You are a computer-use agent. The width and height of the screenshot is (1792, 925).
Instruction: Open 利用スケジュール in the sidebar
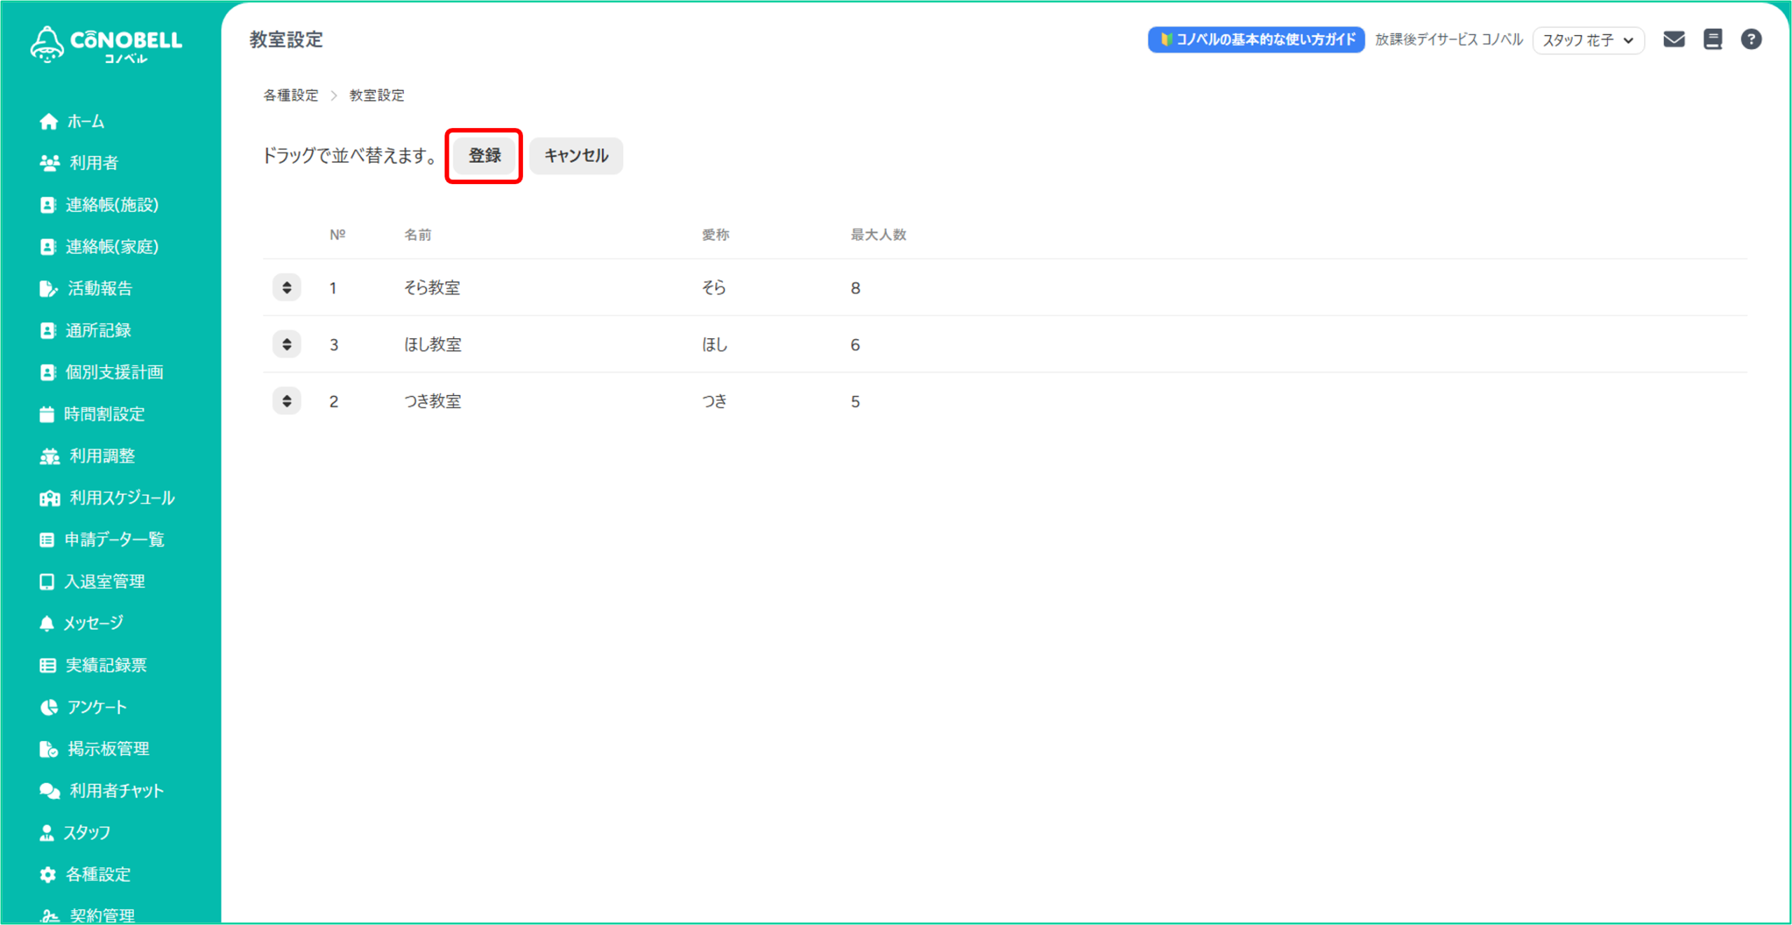pyautogui.click(x=122, y=498)
